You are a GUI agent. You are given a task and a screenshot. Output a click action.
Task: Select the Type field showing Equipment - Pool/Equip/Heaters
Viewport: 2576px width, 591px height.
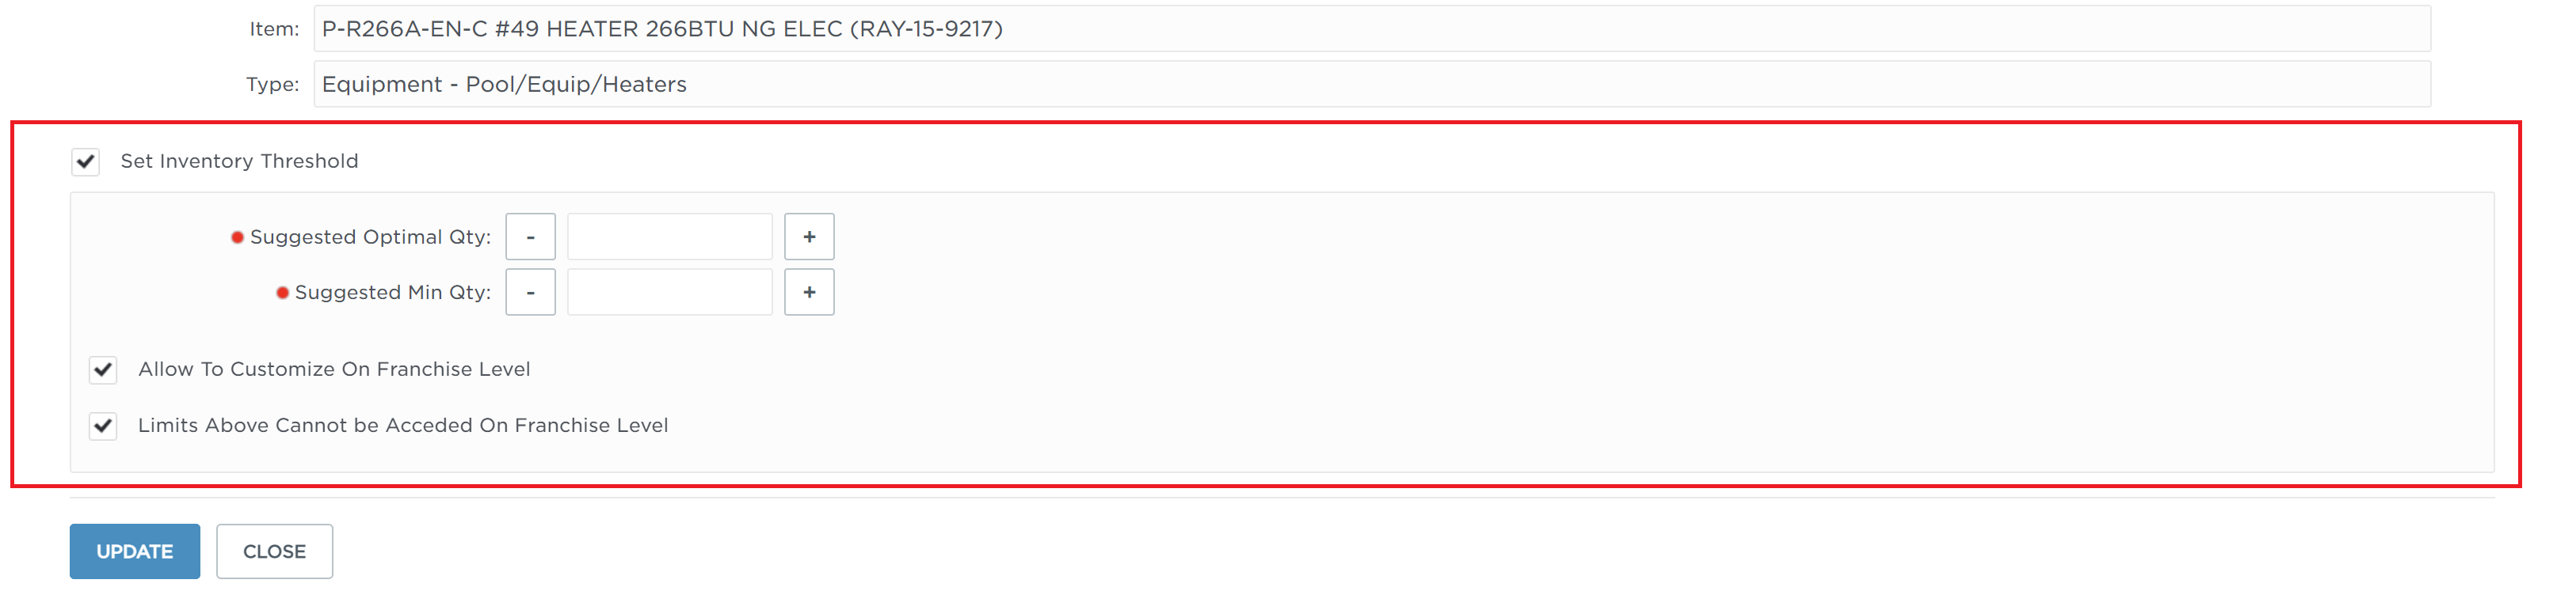[x=1372, y=84]
